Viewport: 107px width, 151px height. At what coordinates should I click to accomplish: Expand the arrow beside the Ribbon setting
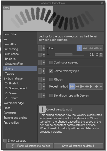tap(44, 80)
